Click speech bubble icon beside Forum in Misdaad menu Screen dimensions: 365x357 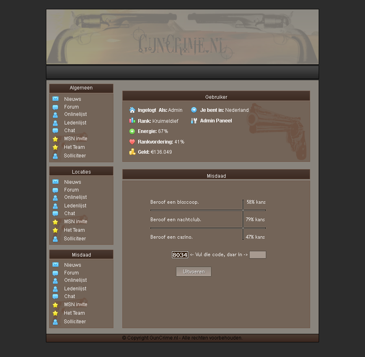[55, 273]
